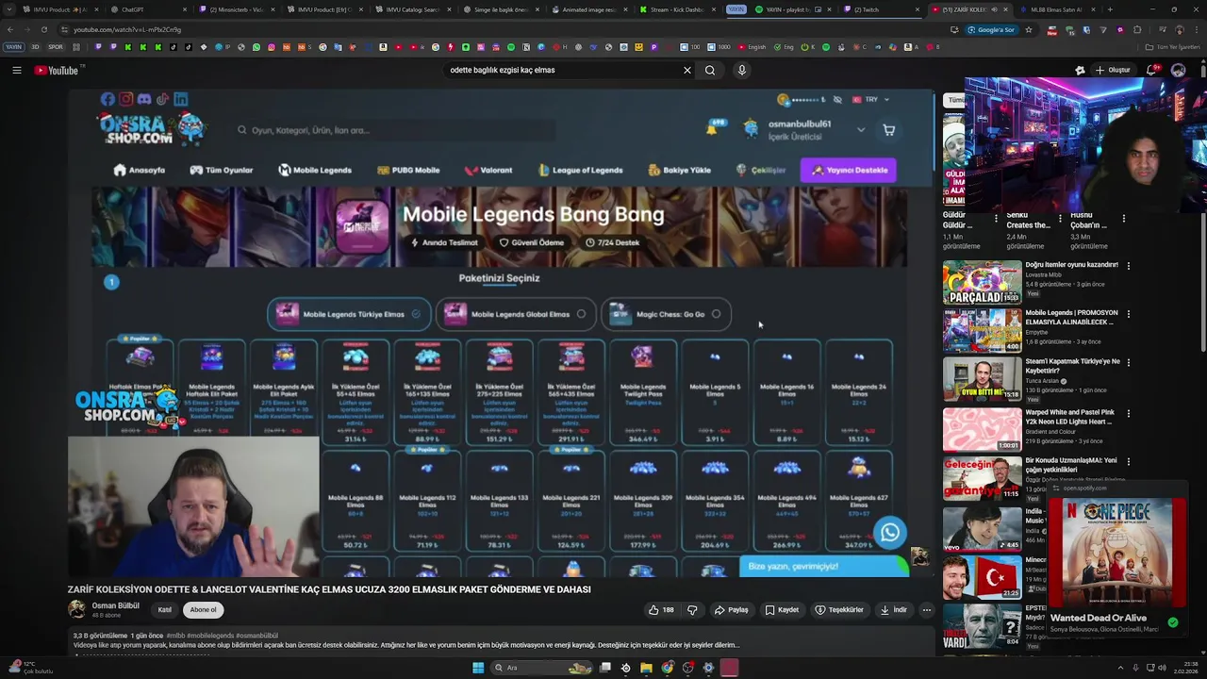Viewport: 1207px width, 679px height.
Task: Open shopping cart icon in shop
Action: (888, 130)
